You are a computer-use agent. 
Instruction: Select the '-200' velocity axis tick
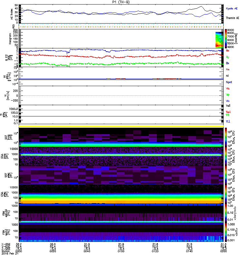[x=15, y=101]
